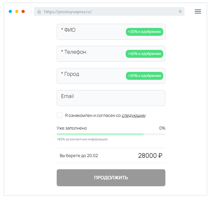Click the red window dot
Screen dimensions: 211x200
point(23,12)
